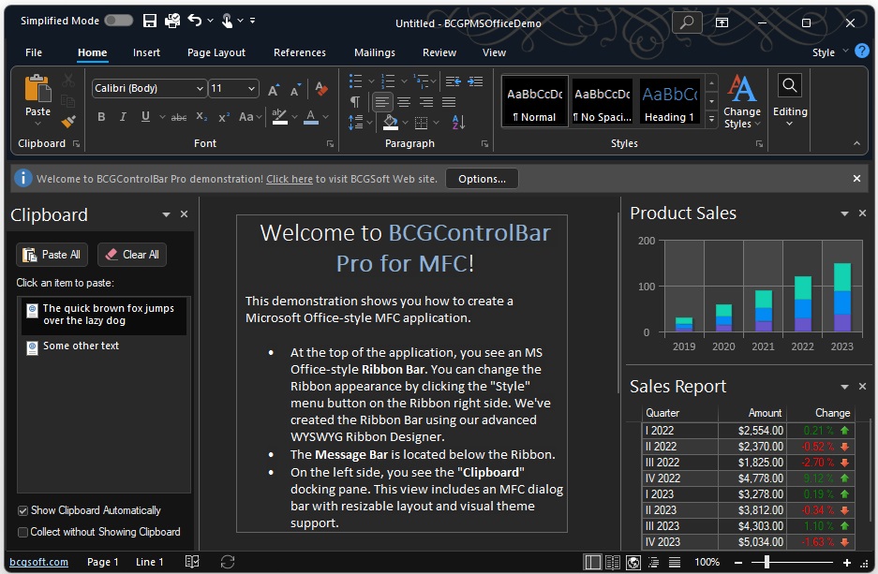Follow the 'Click here' link in message bar
Screen dimensions: 878x574
click(x=289, y=179)
